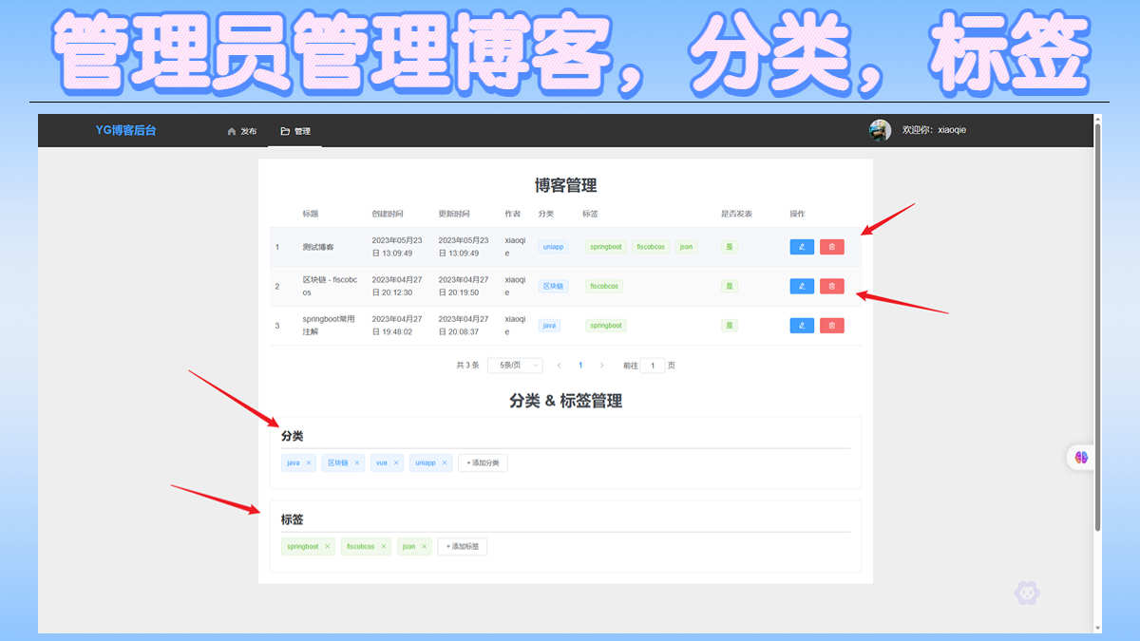
Task: Click the purple mascot icon at bottom right
Action: click(x=1027, y=594)
